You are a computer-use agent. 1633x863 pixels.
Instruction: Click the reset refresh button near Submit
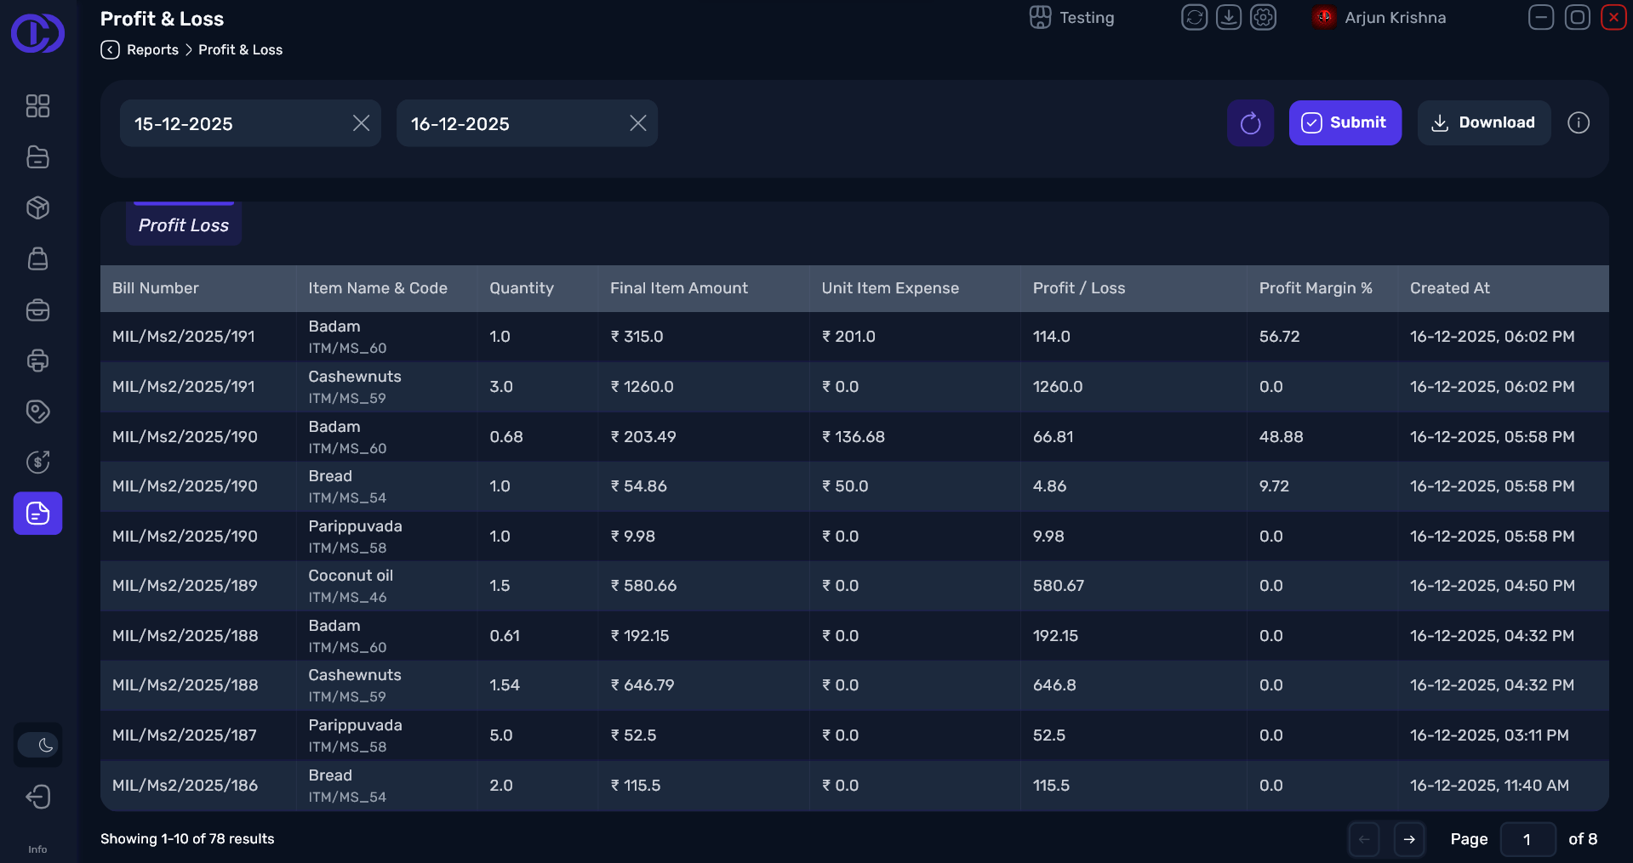(x=1249, y=123)
